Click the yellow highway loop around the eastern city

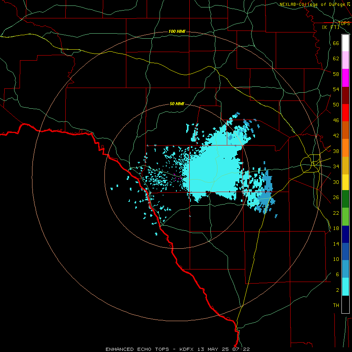click(311, 163)
